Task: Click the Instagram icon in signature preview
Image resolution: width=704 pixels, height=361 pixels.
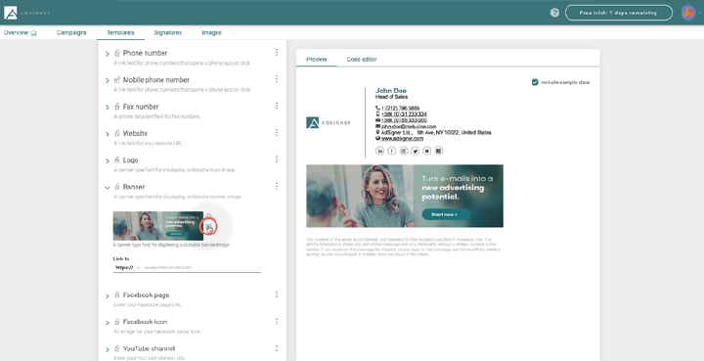Action: click(x=404, y=151)
